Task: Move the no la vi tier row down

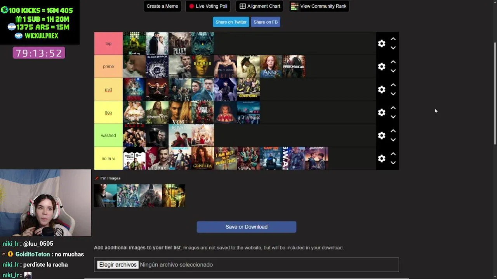Action: point(393,163)
